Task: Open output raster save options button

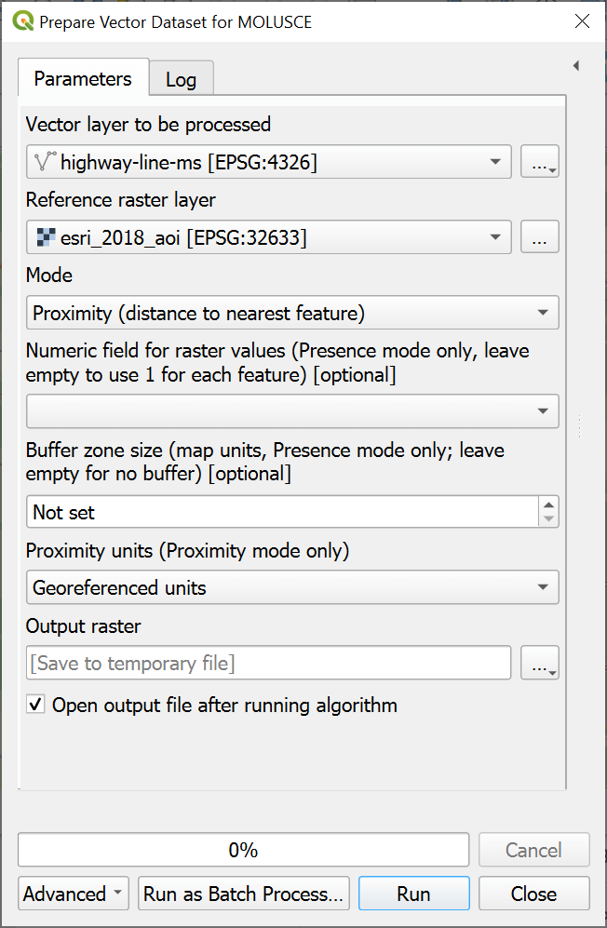Action: pyautogui.click(x=539, y=663)
